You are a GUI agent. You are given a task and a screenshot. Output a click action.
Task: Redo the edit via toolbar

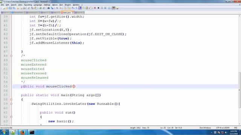44,8
